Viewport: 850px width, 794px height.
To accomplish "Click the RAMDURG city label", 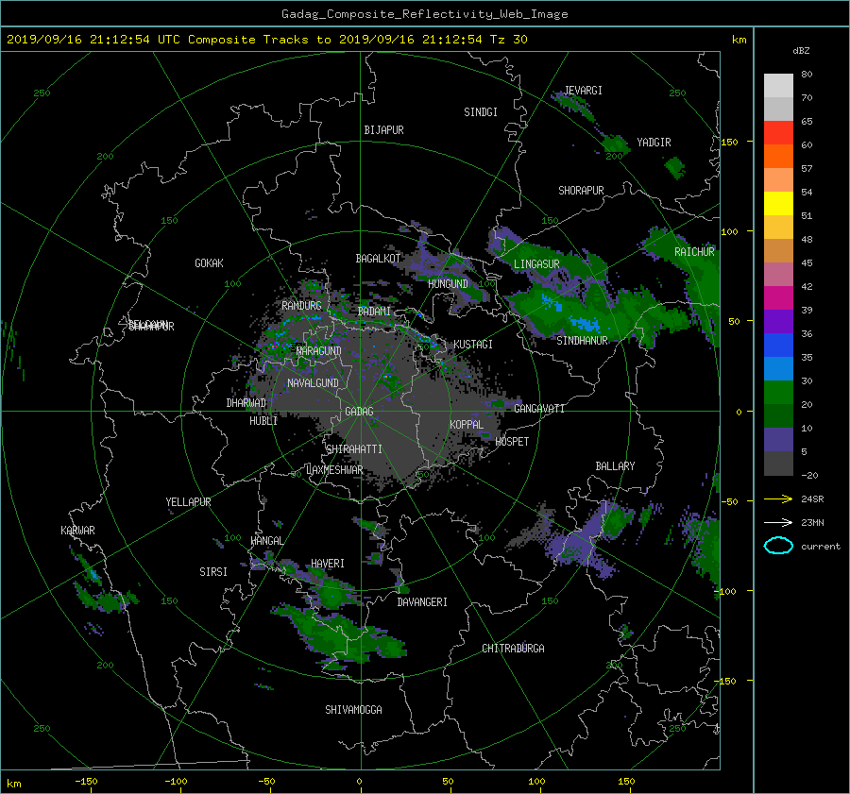I will pyautogui.click(x=301, y=306).
